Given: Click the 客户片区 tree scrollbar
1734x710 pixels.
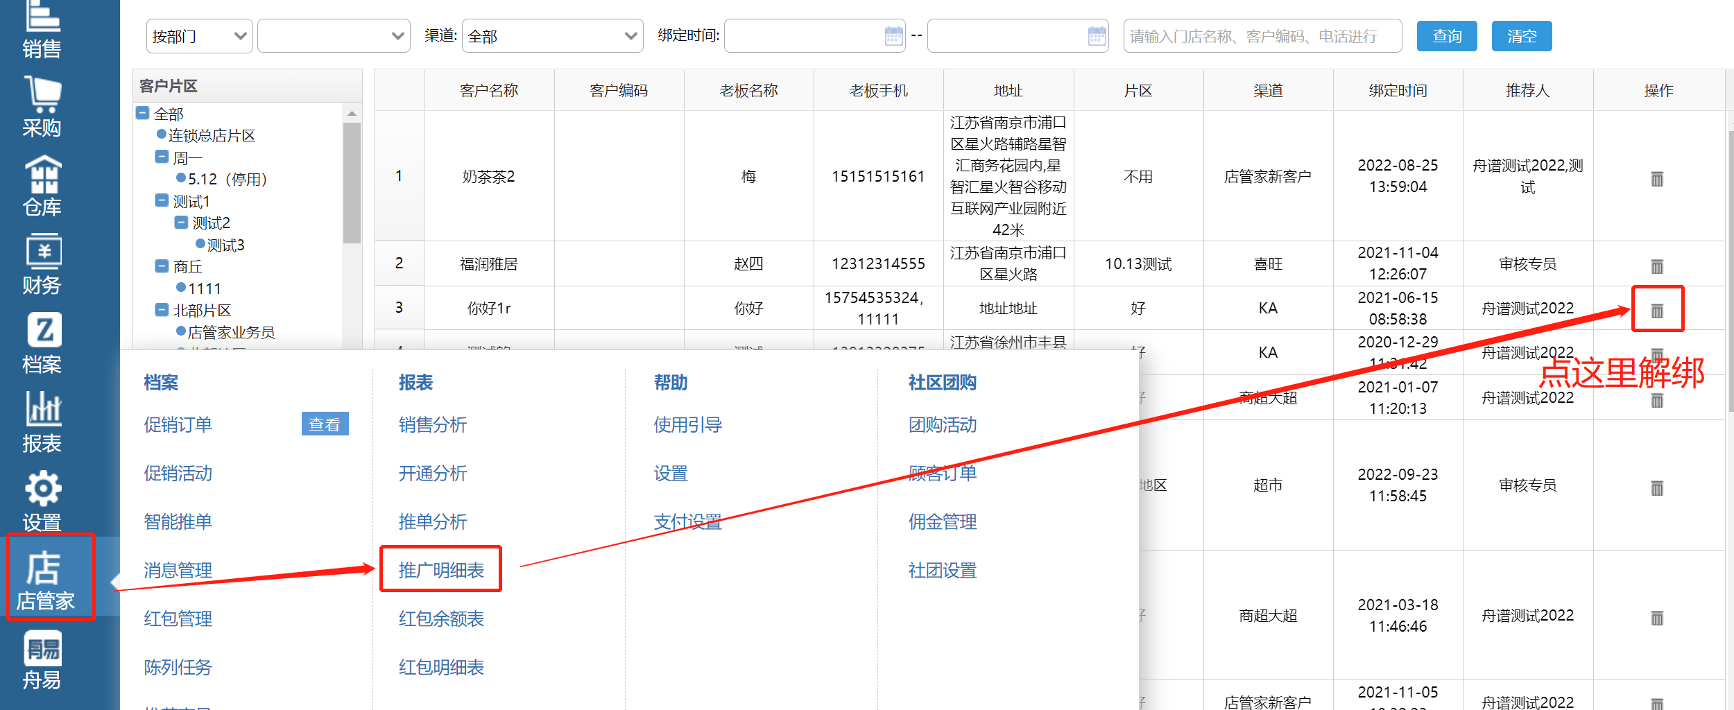Looking at the screenshot, I should click(352, 183).
